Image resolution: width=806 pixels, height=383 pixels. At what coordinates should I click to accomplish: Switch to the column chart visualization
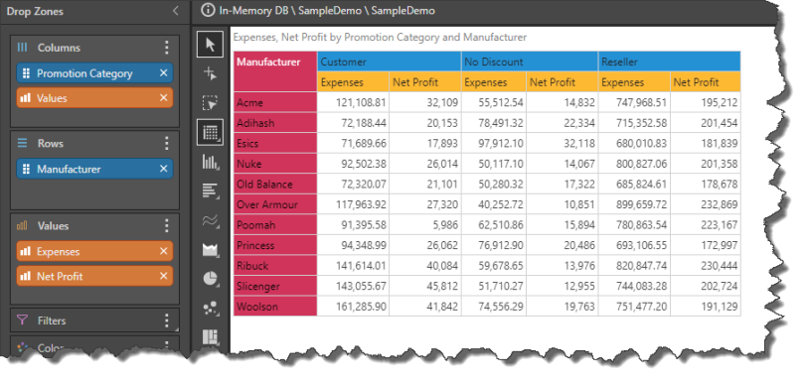210,163
